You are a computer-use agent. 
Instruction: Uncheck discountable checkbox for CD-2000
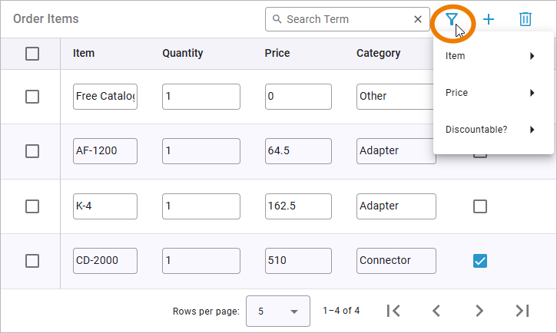[480, 261]
